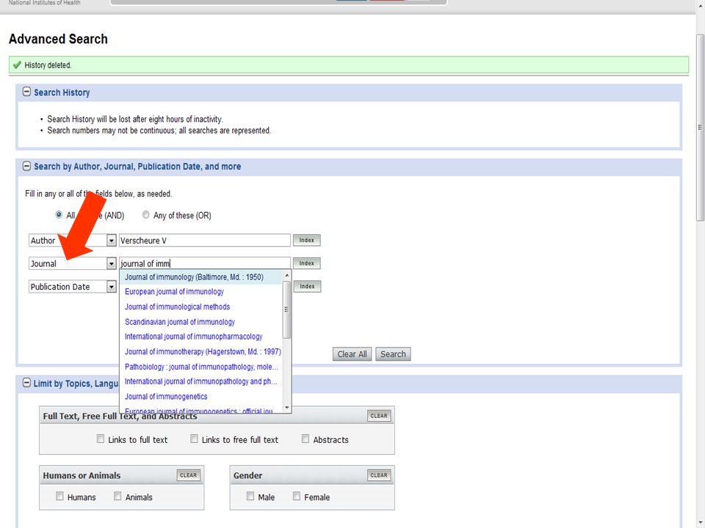This screenshot has height=528, width=705.
Task: Clear the Humans or Animals limits
Action: (188, 475)
